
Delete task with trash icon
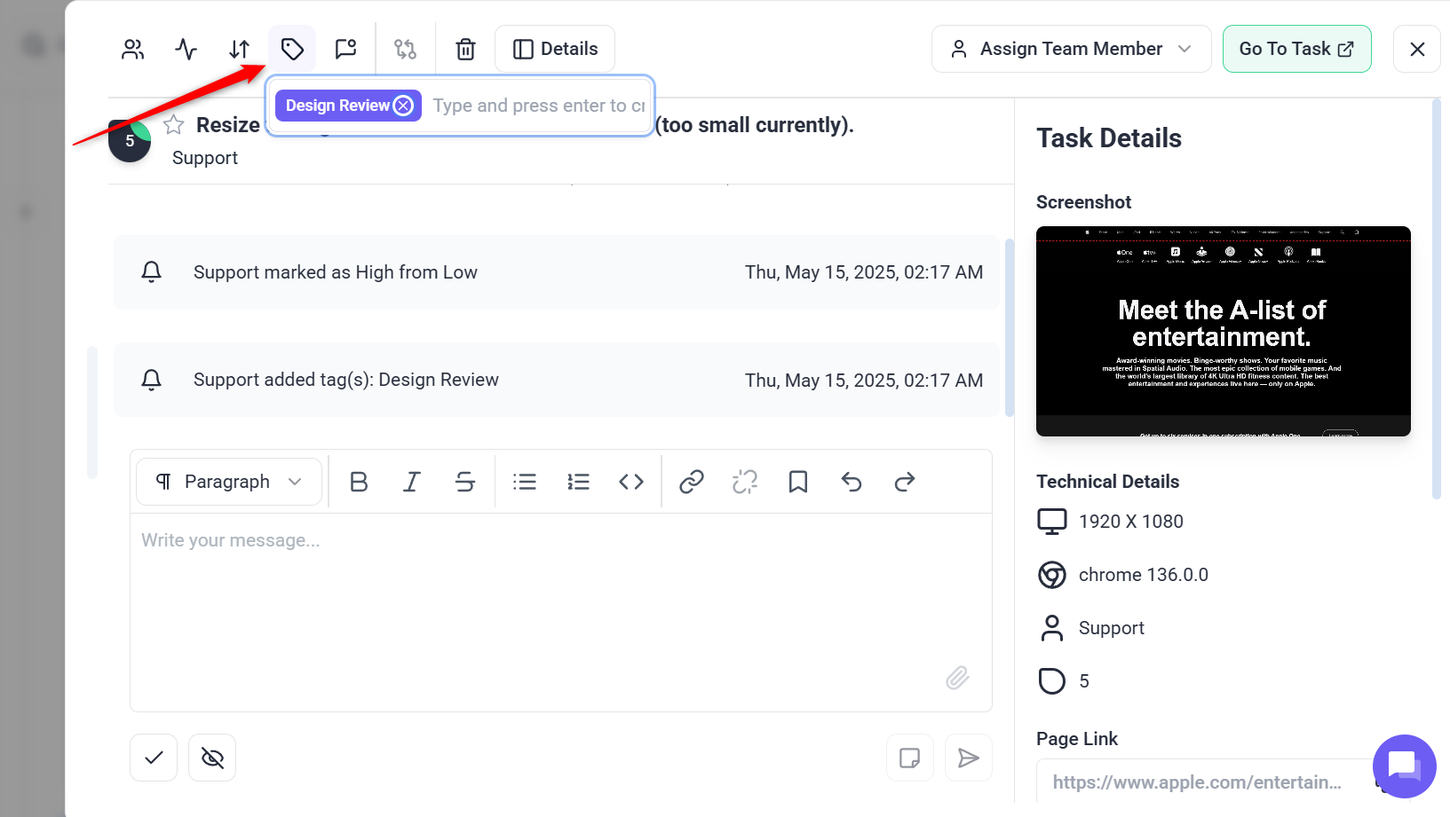click(465, 49)
